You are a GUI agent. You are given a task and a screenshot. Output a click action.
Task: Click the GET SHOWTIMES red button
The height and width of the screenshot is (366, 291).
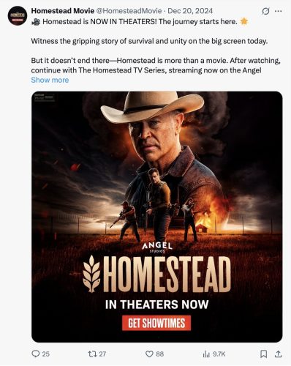click(x=156, y=323)
